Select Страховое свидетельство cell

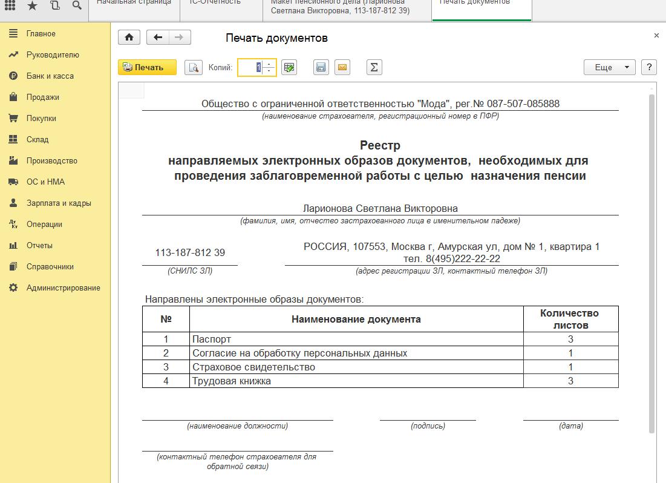tap(356, 367)
